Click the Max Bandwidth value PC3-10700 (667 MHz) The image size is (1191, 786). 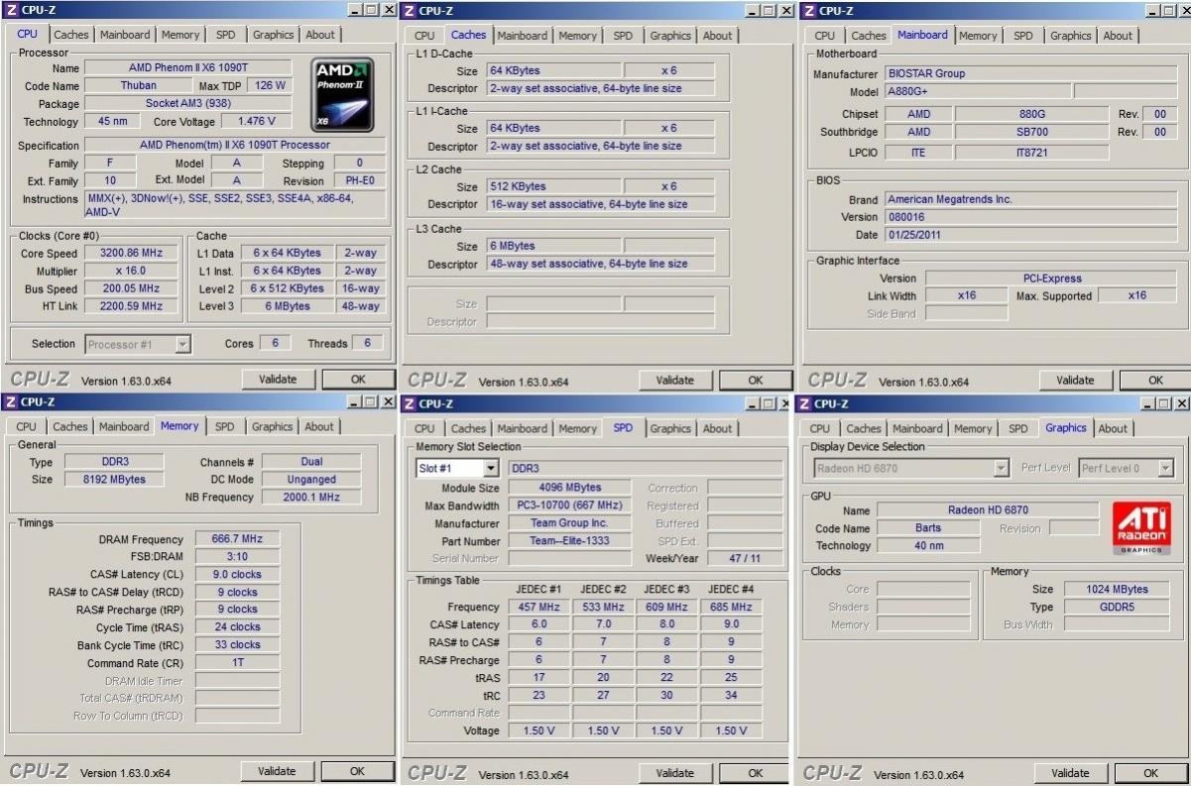click(570, 505)
